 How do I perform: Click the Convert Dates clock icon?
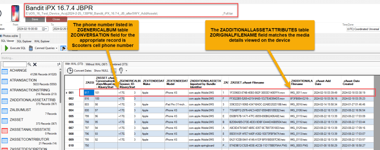tap(70, 70)
